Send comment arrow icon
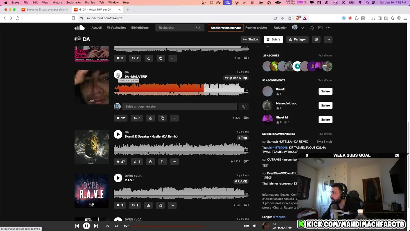Screen dimensions: 410x231 click(243, 107)
